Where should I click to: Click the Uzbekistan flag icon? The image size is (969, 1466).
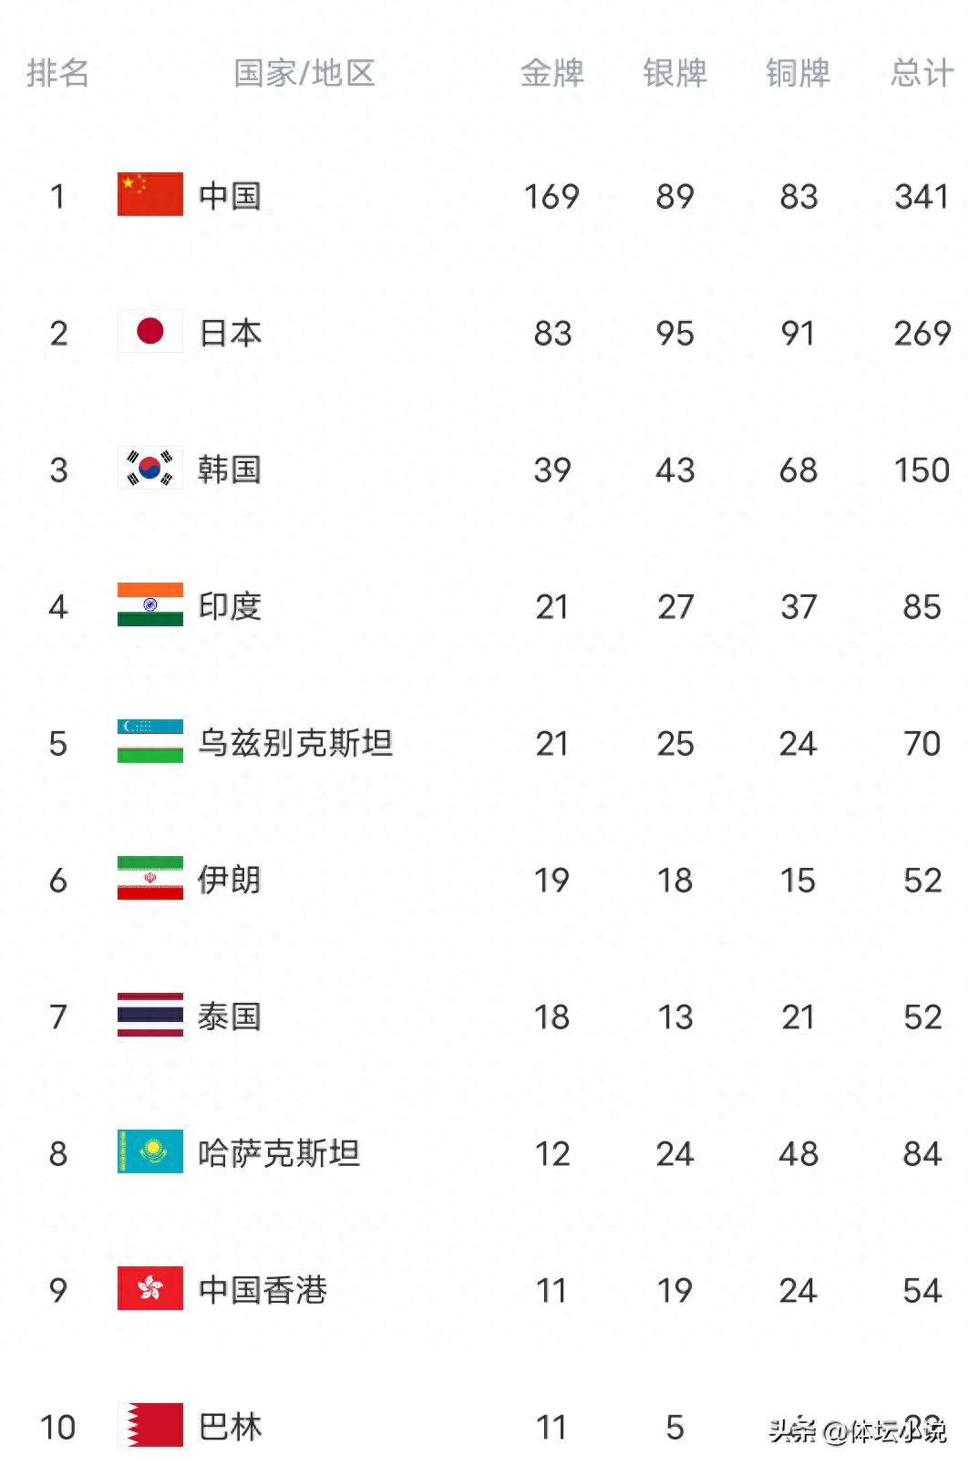pos(150,741)
